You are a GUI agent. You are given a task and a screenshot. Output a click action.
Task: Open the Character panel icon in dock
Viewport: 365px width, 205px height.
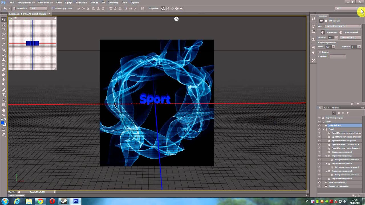coord(313,47)
